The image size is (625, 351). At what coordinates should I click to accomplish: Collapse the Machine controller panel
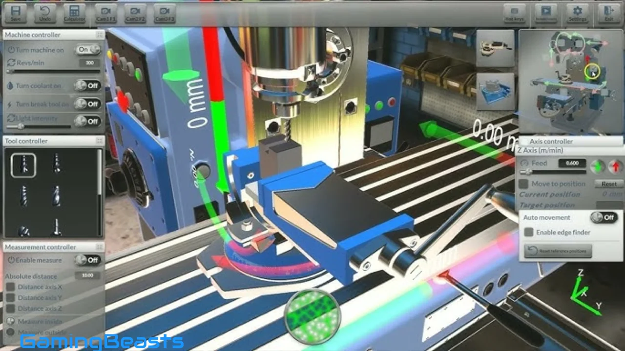click(99, 35)
